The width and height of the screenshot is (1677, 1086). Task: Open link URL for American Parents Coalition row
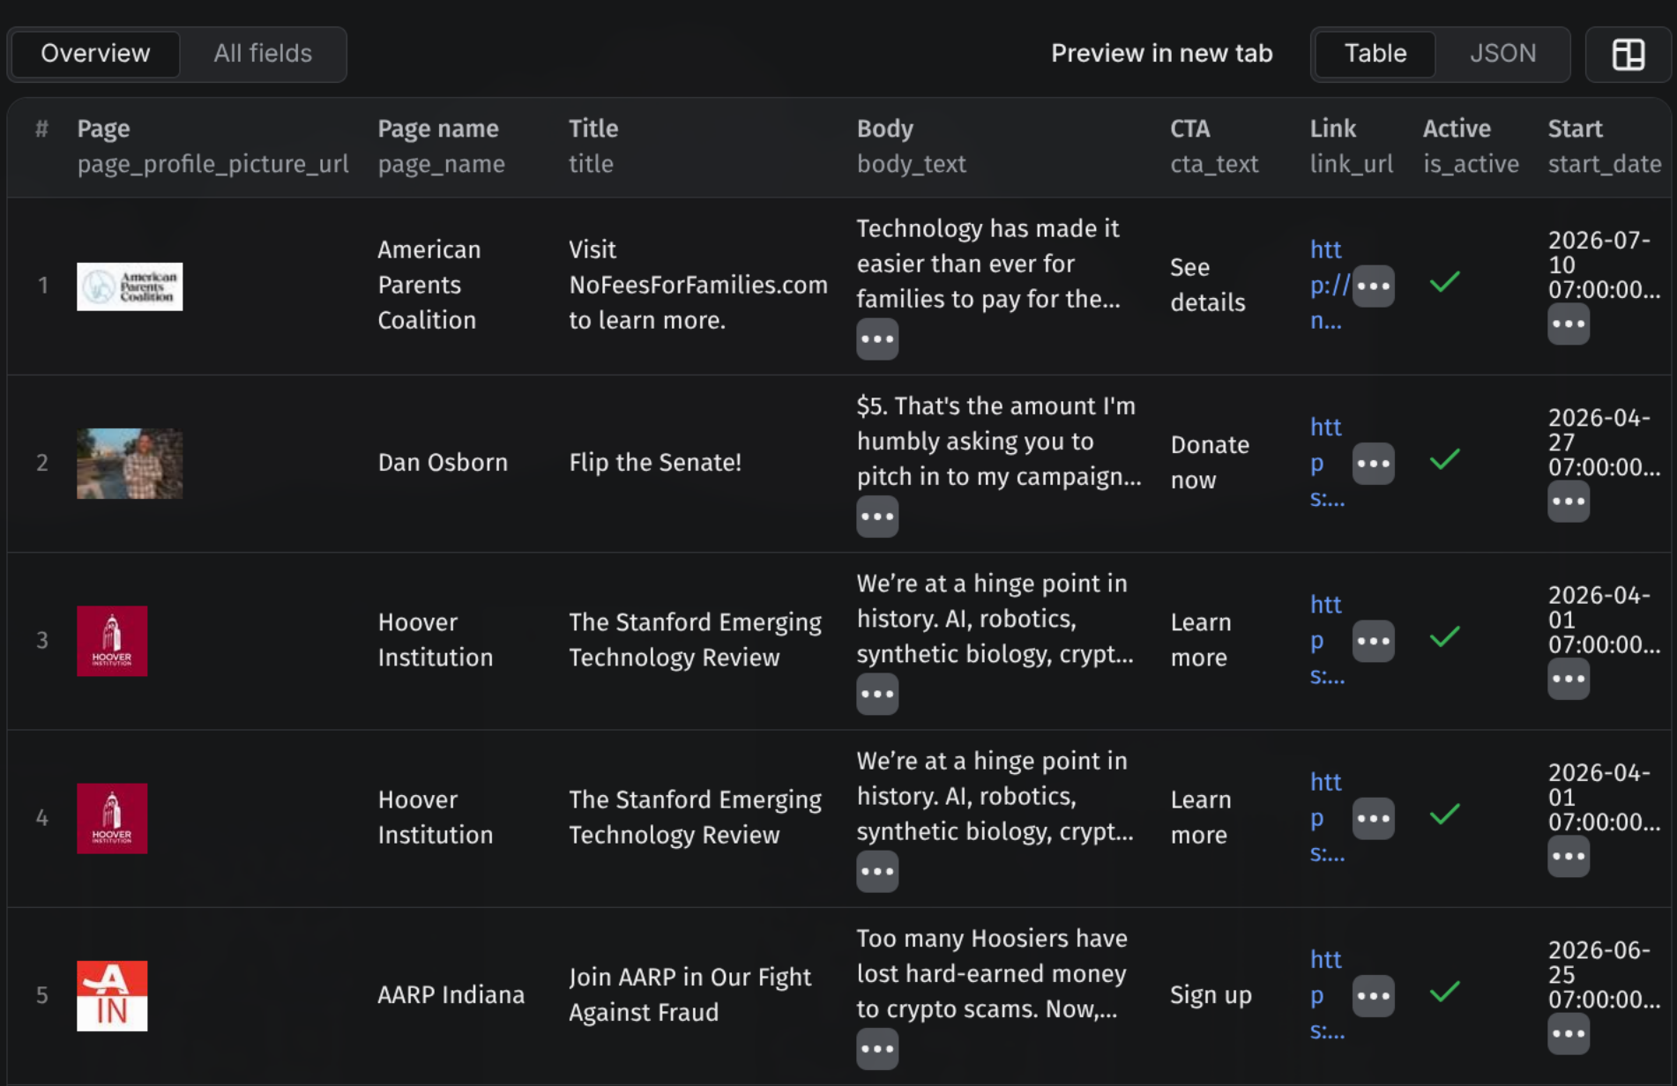[1329, 285]
